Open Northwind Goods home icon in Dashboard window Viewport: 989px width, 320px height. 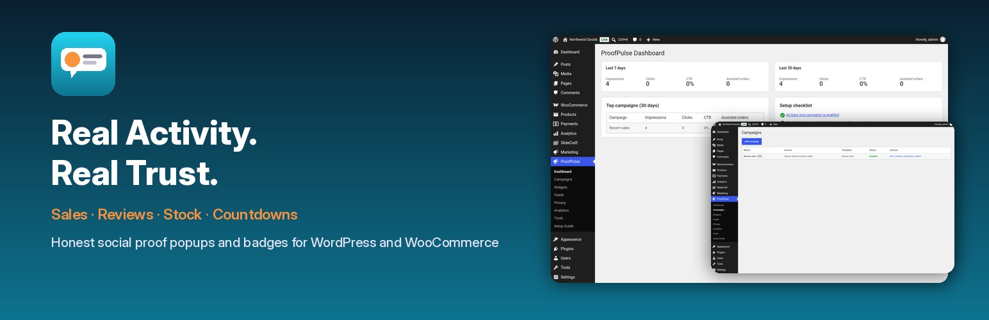click(x=565, y=40)
